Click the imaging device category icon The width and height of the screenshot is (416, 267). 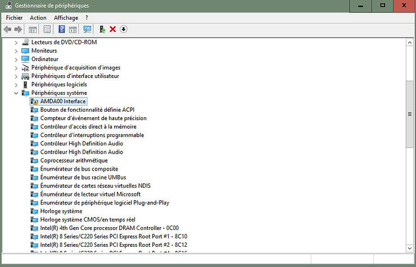click(x=25, y=68)
